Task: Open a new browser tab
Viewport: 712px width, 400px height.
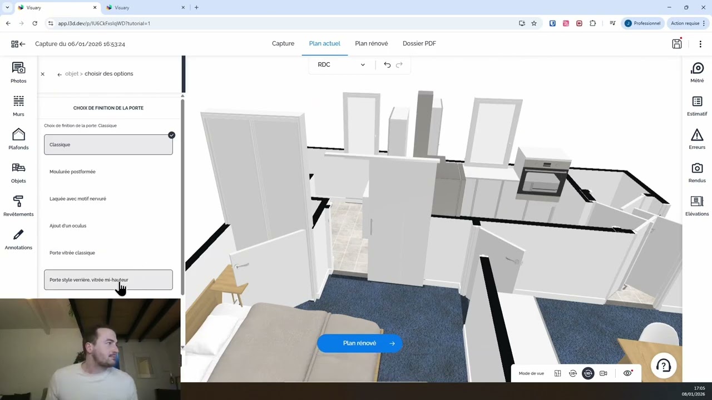Action: point(196,7)
